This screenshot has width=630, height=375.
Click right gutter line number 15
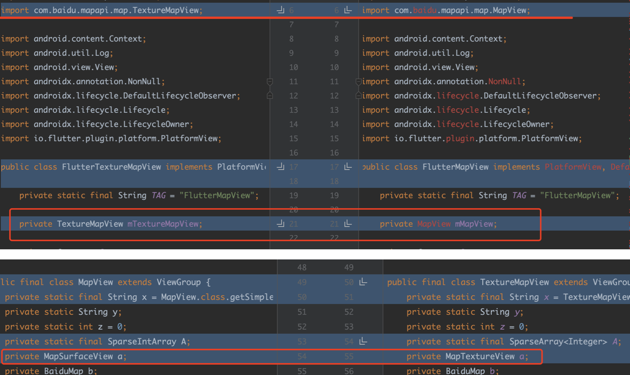(334, 138)
